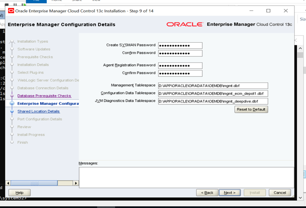Click the Enterprise Manager Configuration step bullet
306x208 pixels.
click(x=12, y=104)
